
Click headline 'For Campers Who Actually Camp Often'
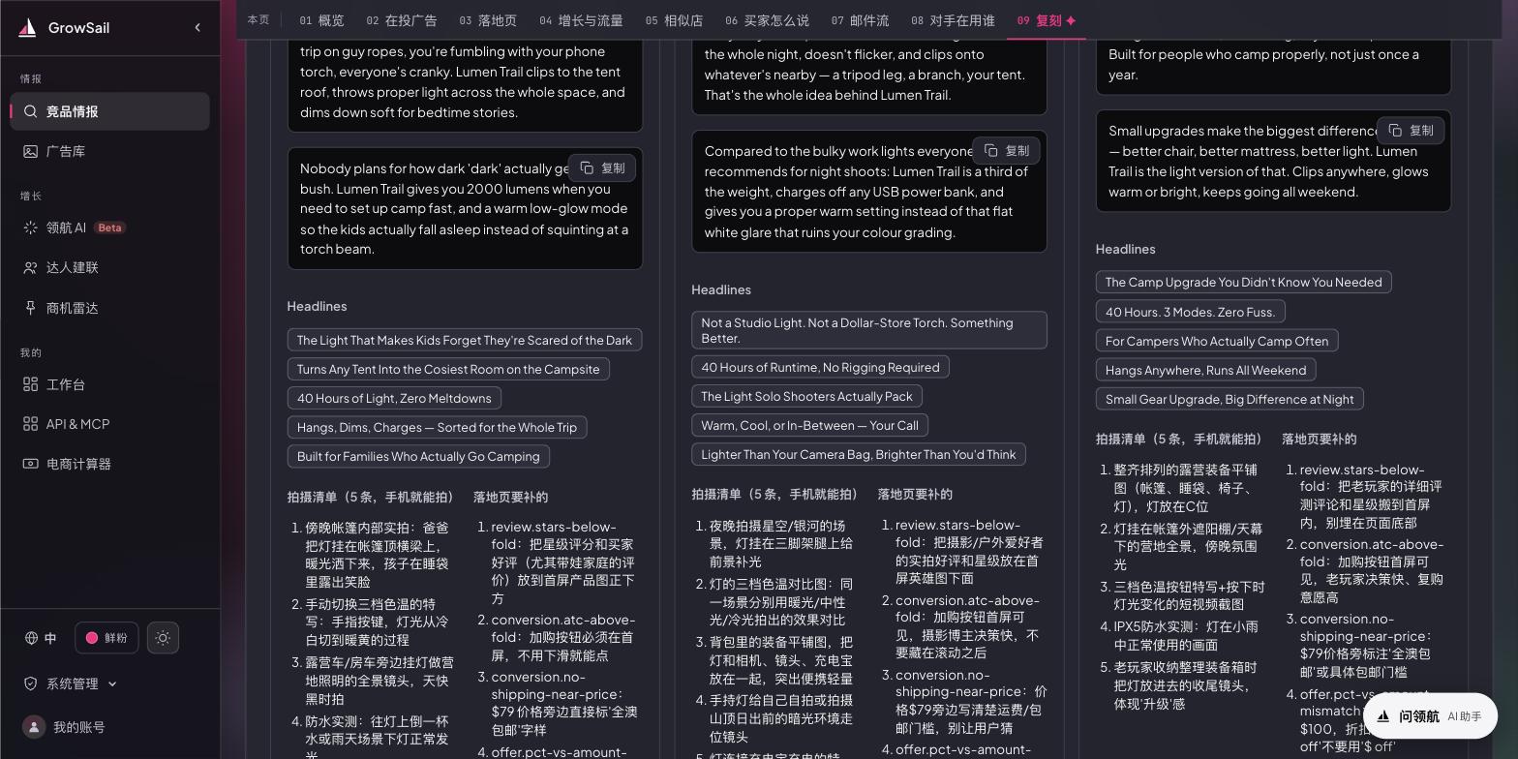pyautogui.click(x=1217, y=341)
